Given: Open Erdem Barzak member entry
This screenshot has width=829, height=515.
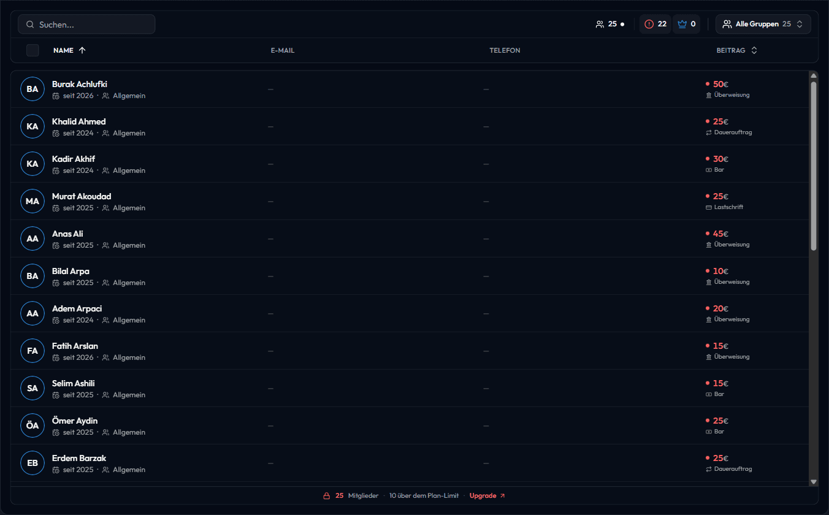Looking at the screenshot, I should (x=410, y=463).
